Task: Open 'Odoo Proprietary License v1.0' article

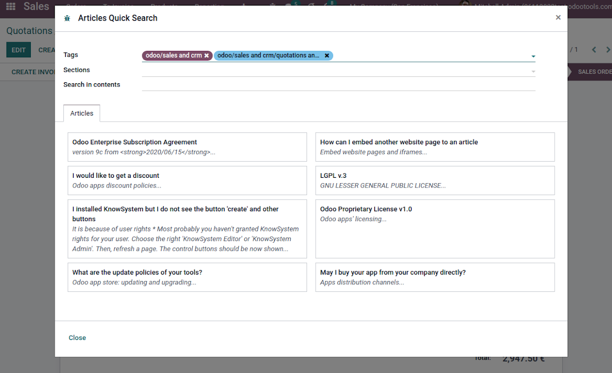Action: tap(435, 229)
